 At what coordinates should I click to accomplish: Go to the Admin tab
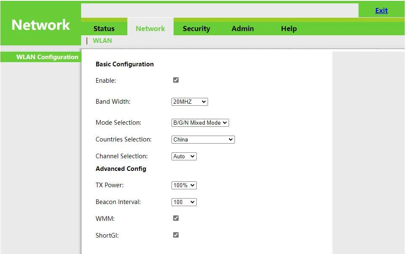coord(243,29)
